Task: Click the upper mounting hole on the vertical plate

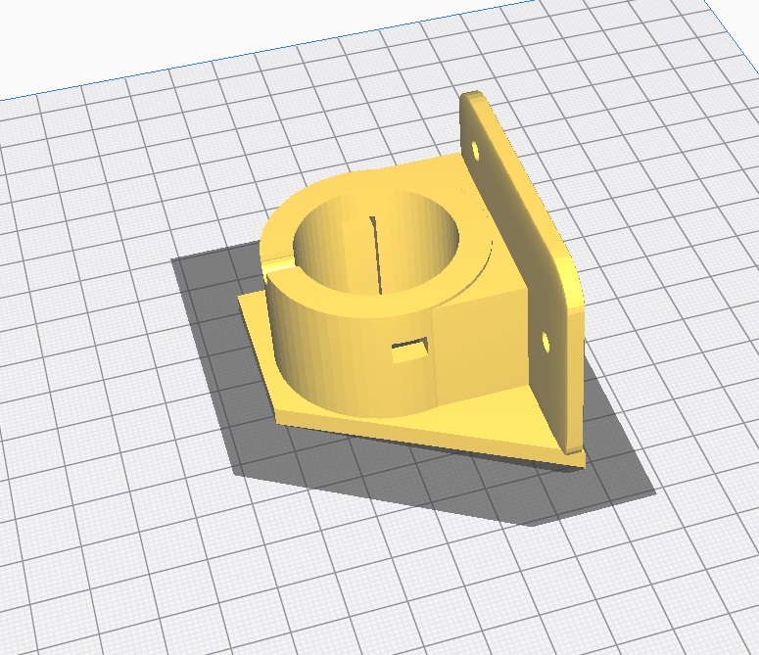Action: pos(474,152)
